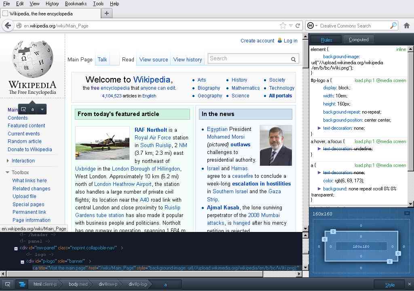Image resolution: width=414 pixels, height=291 pixels.
Task: Click the Mohamed Morsi portrait thumbnail
Action: 276,145
